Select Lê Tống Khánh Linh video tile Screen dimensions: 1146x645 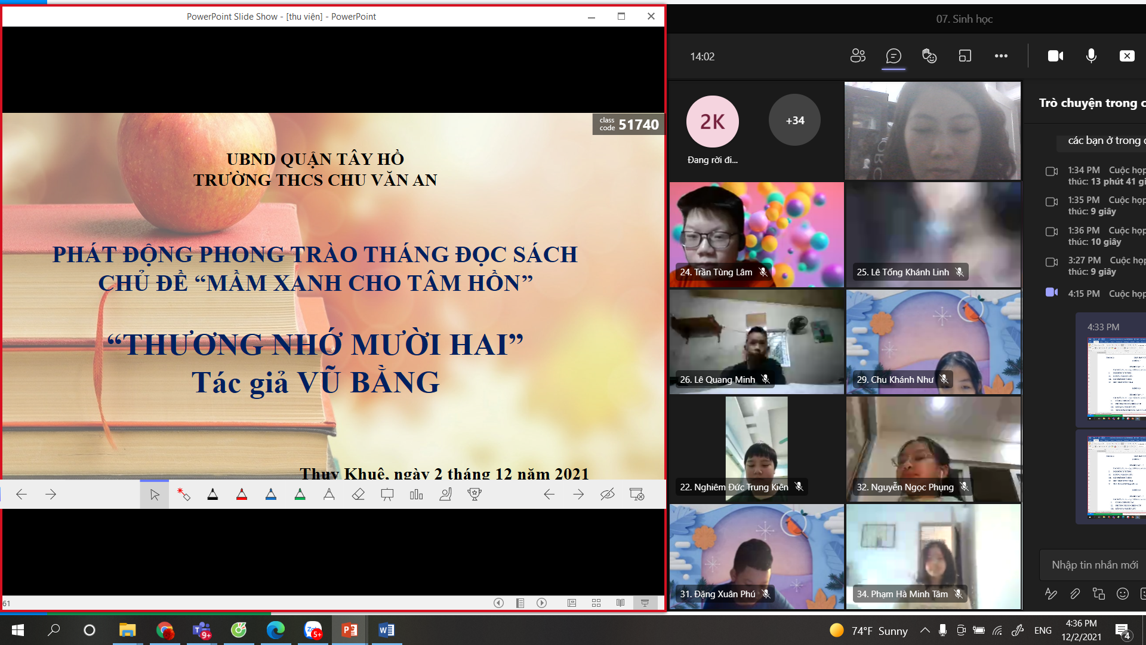pyautogui.click(x=933, y=235)
